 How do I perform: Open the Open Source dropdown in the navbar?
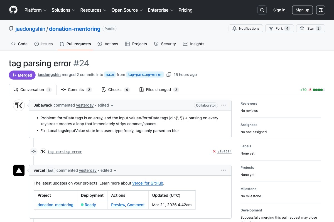[x=127, y=10]
